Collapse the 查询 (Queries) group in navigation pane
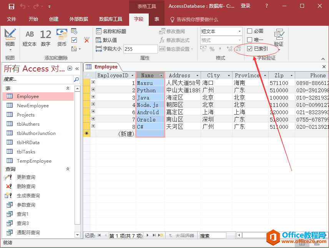The image size is (329, 248). tap(68, 169)
